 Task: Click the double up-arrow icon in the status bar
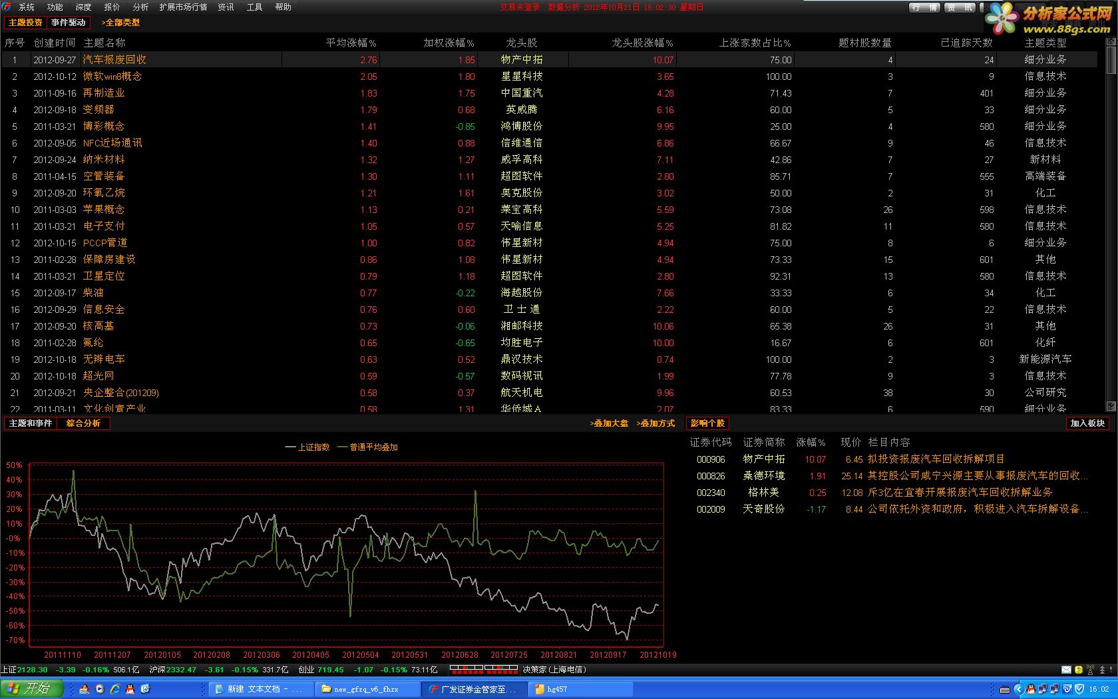[1102, 670]
